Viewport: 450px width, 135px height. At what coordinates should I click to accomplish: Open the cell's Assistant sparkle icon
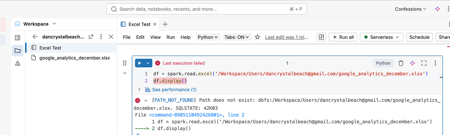click(x=412, y=63)
